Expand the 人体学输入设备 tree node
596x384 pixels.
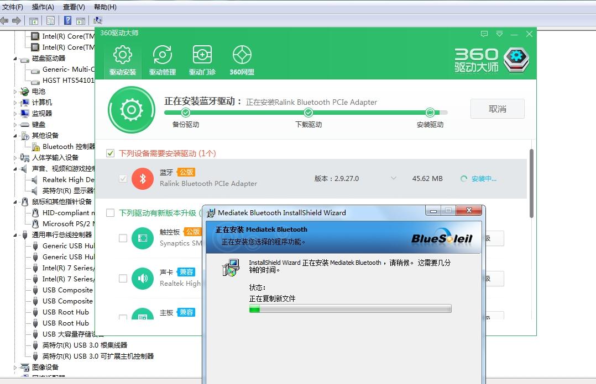click(15, 158)
